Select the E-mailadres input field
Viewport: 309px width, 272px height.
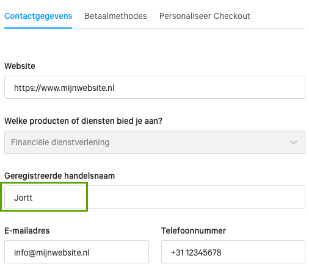pos(76,252)
